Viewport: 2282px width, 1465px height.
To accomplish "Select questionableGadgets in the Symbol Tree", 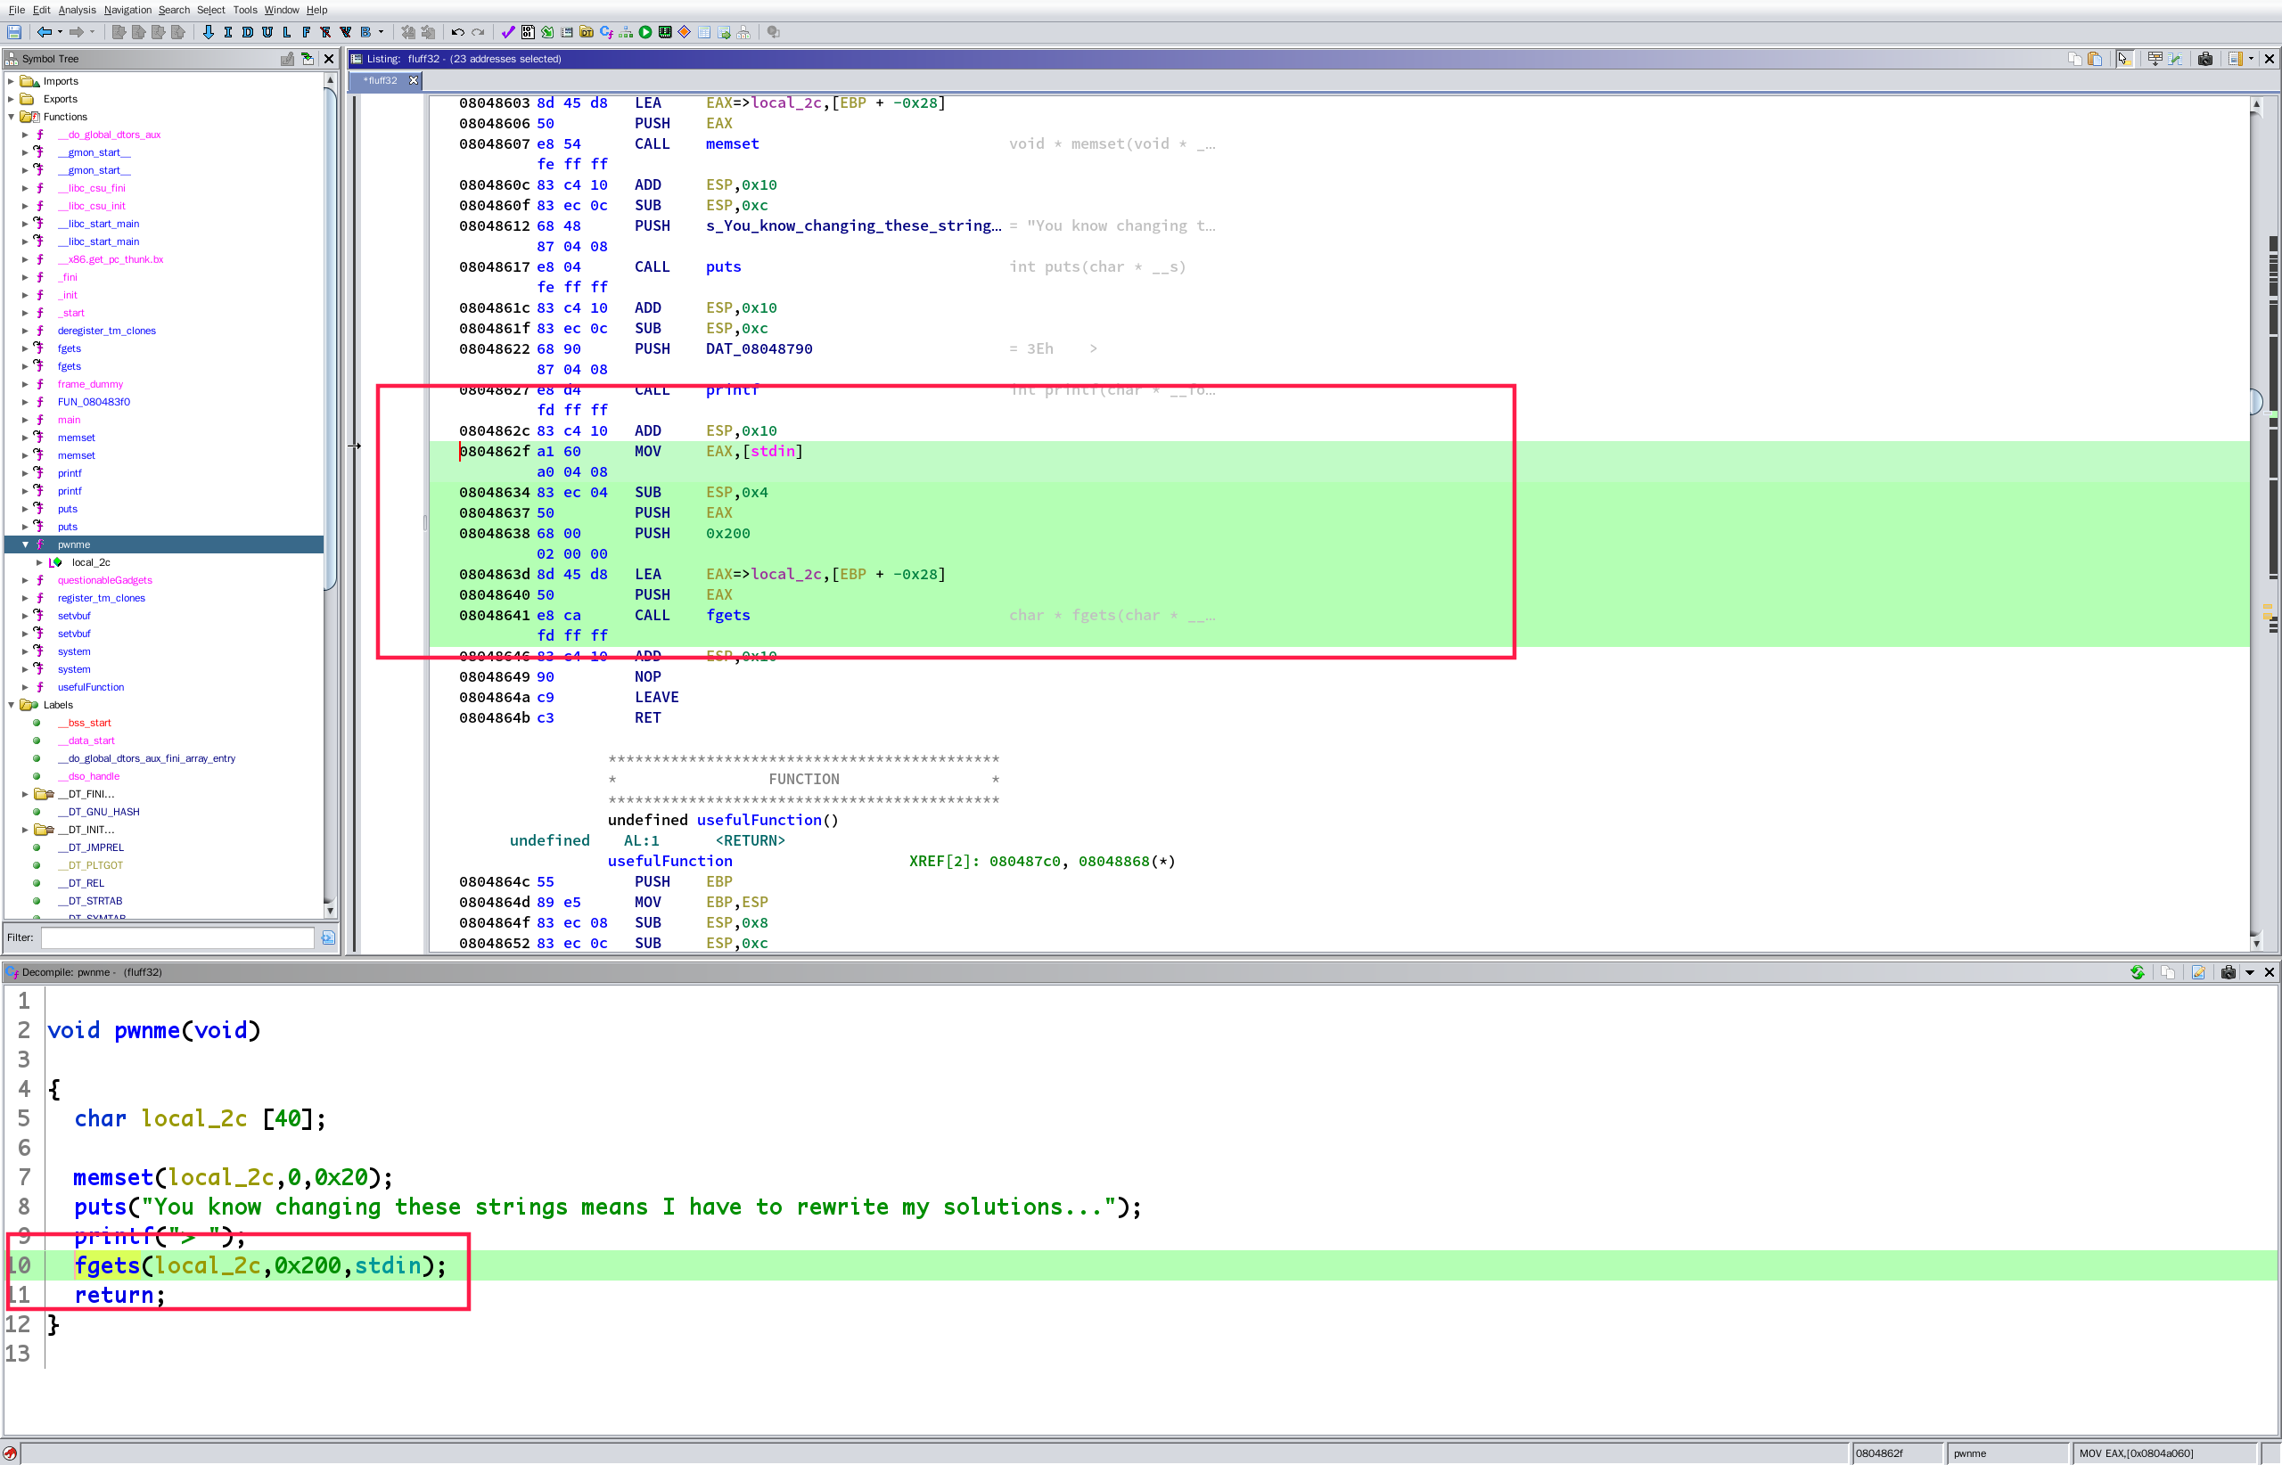I will pyautogui.click(x=104, y=580).
